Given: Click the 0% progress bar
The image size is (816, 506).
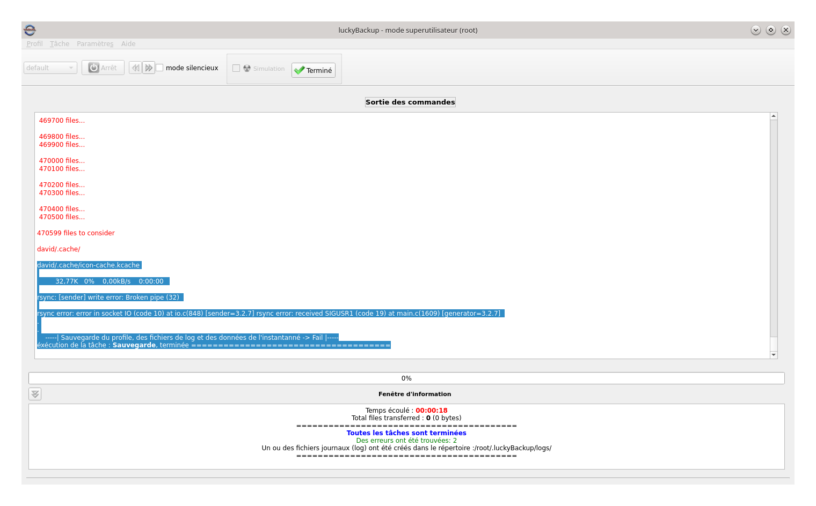Looking at the screenshot, I should (406, 378).
